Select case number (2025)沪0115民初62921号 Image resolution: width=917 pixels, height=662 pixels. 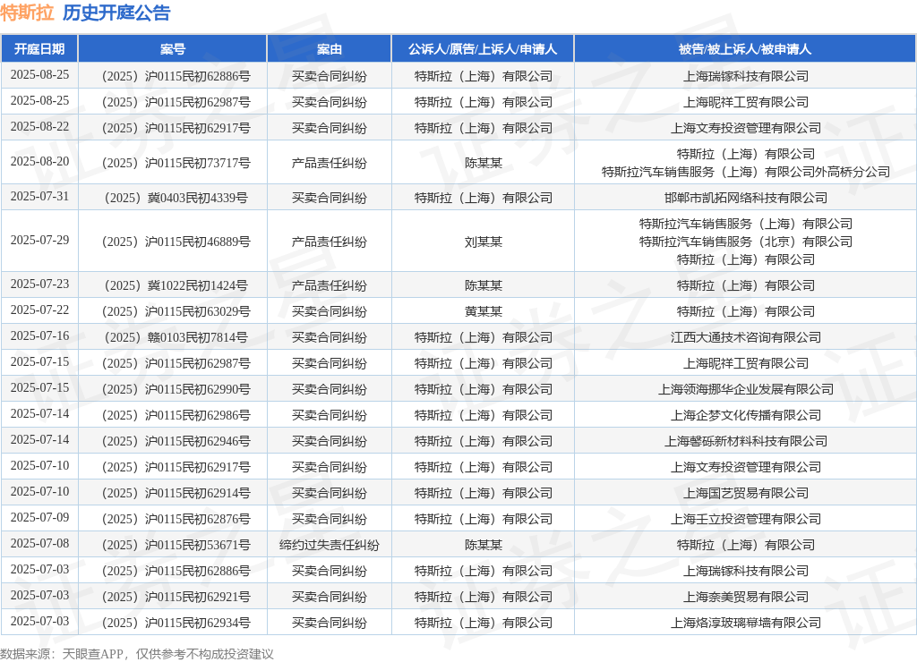(176, 597)
